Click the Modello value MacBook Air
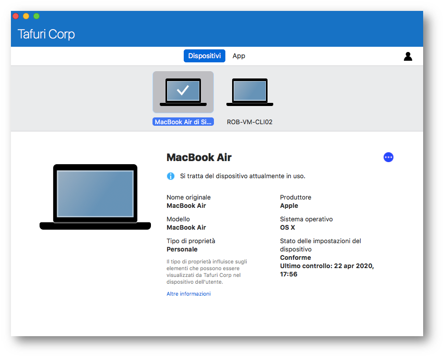The width and height of the screenshot is (445, 358). (x=186, y=228)
